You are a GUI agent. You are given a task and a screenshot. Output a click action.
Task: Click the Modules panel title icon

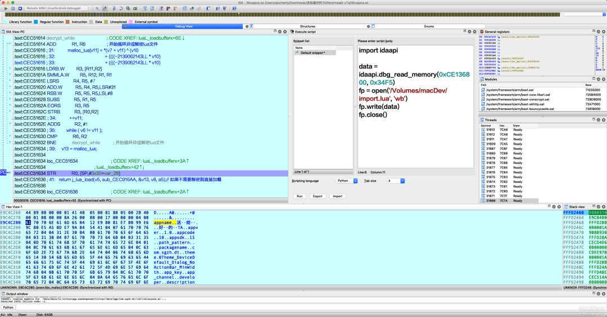[482, 79]
